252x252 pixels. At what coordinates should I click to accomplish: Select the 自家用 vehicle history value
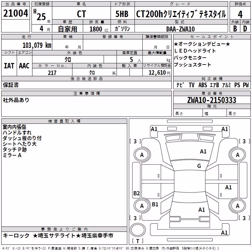(x=67, y=29)
